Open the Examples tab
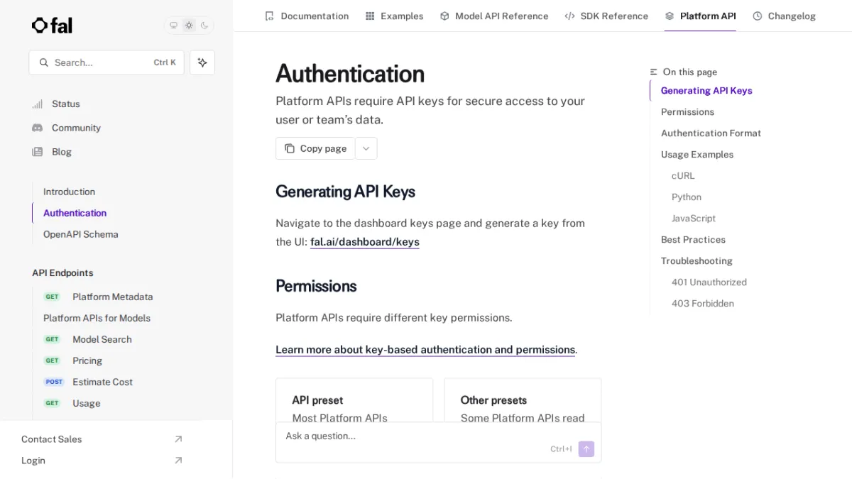 394,16
